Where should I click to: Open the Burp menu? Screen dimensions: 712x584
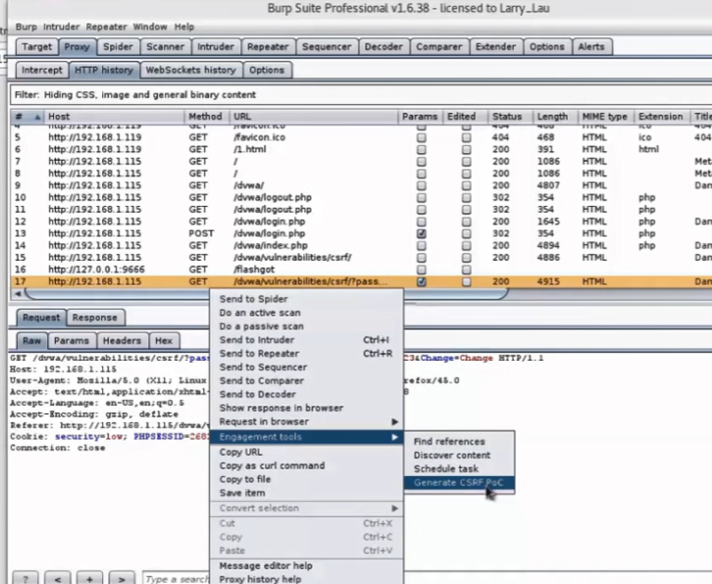coord(25,26)
